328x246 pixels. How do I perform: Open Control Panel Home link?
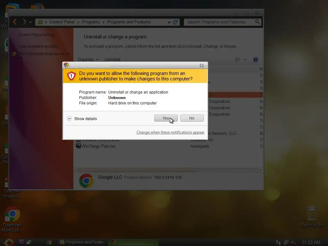(37, 35)
